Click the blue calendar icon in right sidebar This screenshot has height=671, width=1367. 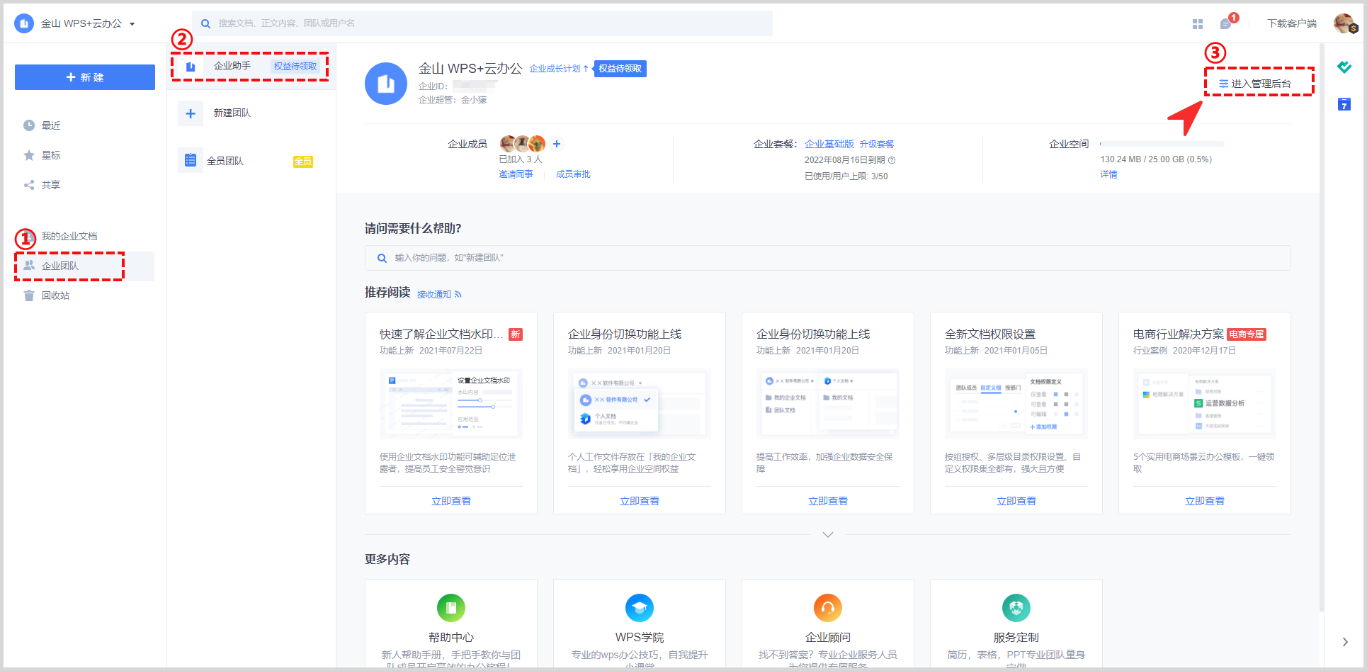[x=1344, y=104]
